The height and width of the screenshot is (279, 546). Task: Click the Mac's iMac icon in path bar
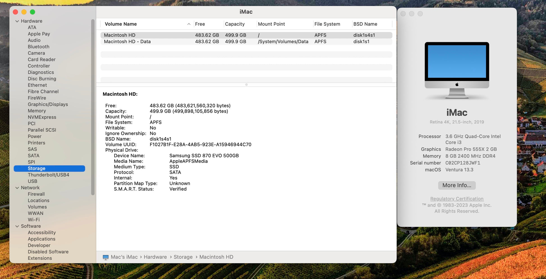tap(106, 257)
